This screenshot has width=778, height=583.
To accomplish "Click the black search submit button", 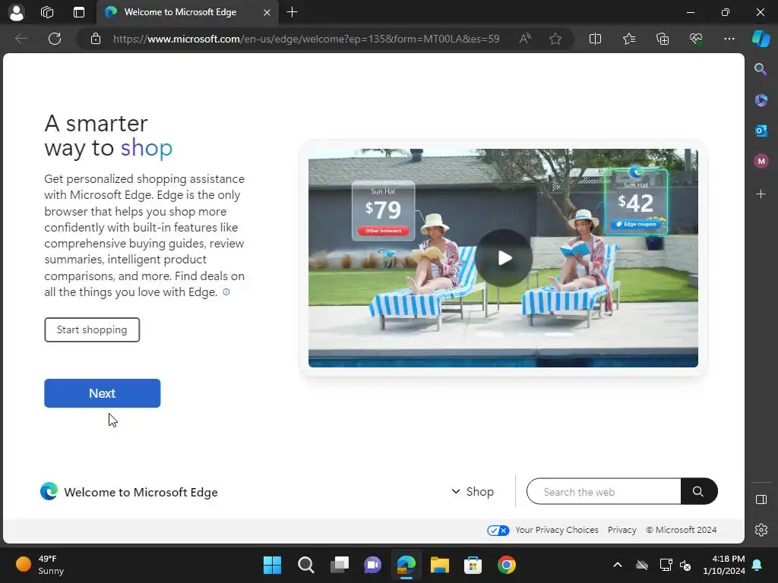I will pyautogui.click(x=699, y=491).
